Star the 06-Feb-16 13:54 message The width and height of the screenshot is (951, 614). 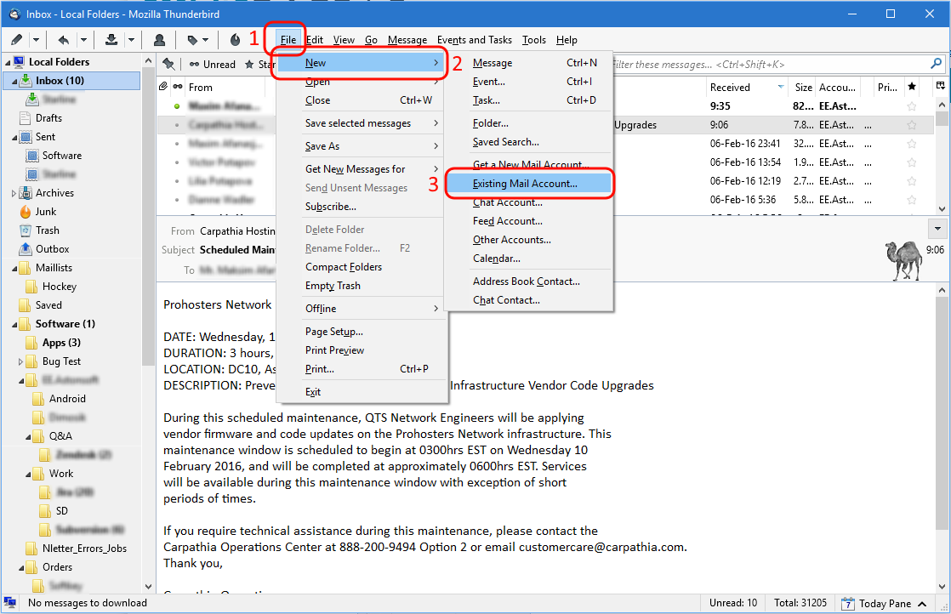pos(912,162)
